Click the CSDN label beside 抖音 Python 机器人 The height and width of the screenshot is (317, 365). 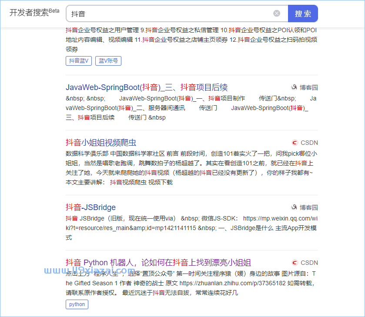point(309,263)
